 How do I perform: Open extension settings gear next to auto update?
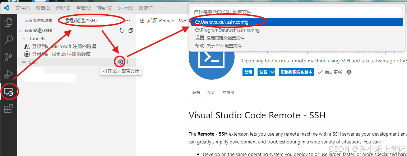349,72
